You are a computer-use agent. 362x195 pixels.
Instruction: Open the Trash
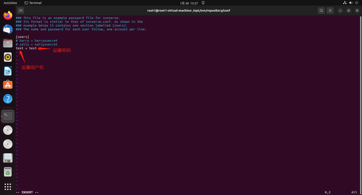click(8, 172)
